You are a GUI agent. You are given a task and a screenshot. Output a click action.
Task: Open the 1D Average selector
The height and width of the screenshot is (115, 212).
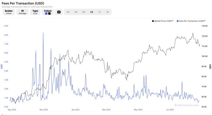click(22, 12)
